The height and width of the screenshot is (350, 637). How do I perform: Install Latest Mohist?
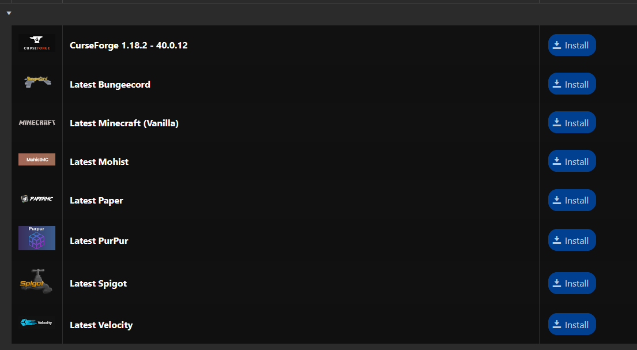pos(572,161)
